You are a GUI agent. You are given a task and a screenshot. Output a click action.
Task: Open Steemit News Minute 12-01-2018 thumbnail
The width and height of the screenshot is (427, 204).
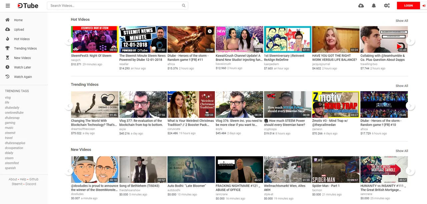(143, 39)
